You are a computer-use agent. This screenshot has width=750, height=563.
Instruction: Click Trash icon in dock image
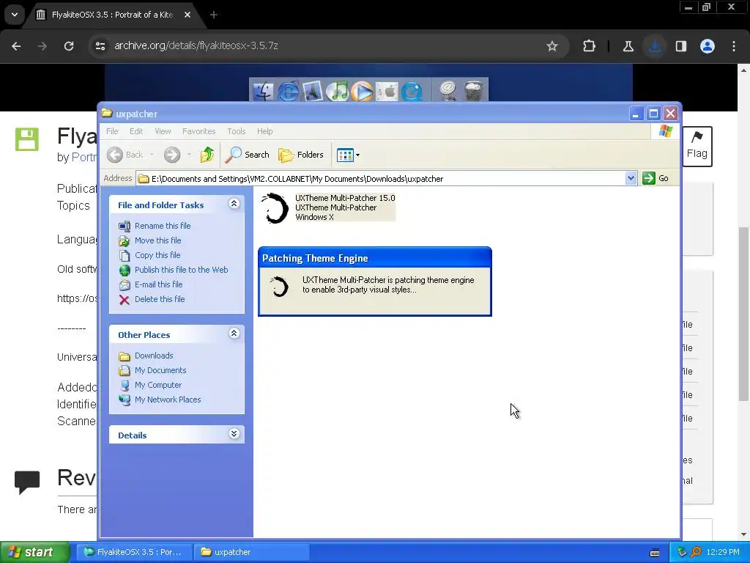point(474,91)
